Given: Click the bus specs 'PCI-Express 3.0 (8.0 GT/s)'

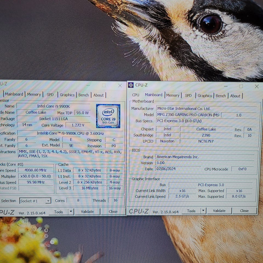Looking at the screenshot, I should 206,121.
